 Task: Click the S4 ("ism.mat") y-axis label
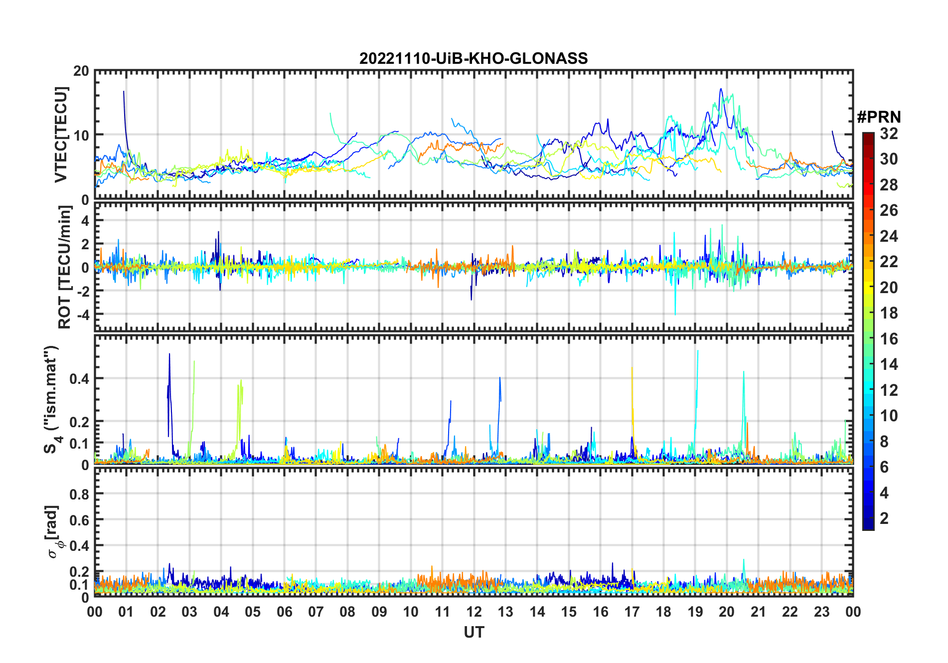[x=52, y=400]
